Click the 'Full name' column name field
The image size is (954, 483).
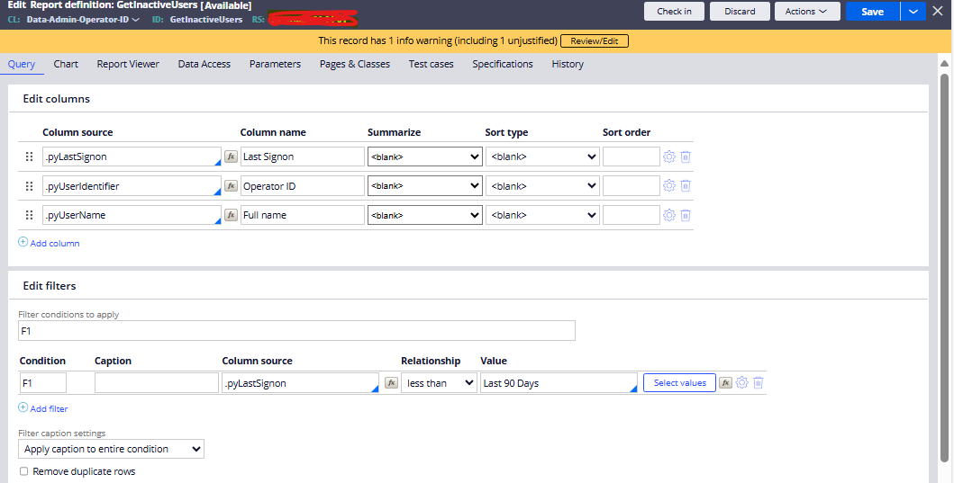coord(303,215)
